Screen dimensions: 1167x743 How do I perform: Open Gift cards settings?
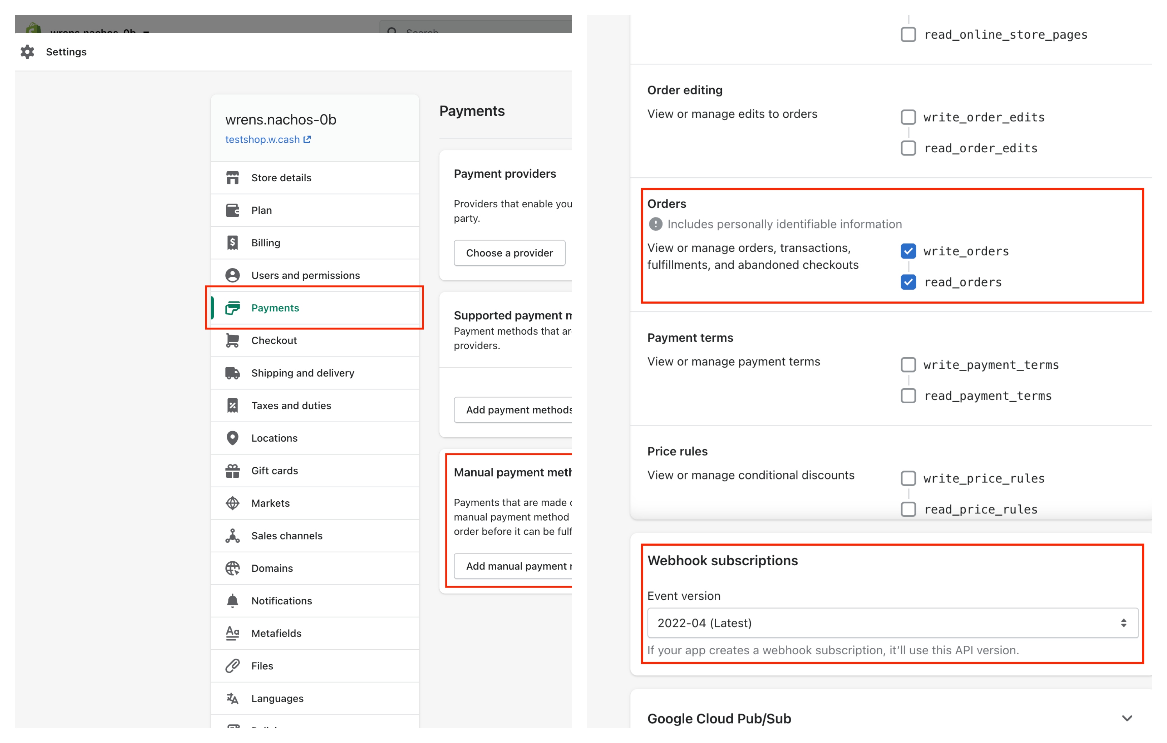(315, 471)
